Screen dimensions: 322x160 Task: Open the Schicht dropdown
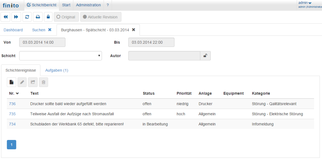60,56
